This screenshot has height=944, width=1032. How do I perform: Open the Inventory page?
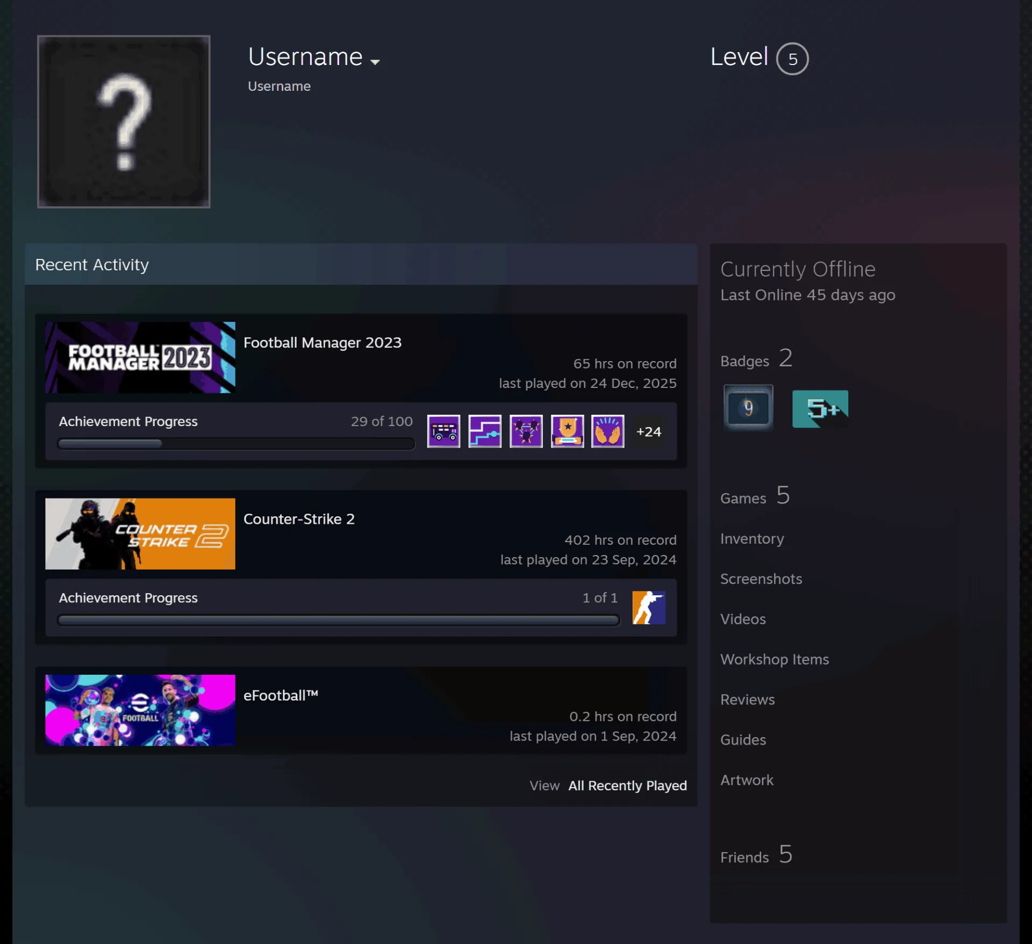click(752, 538)
